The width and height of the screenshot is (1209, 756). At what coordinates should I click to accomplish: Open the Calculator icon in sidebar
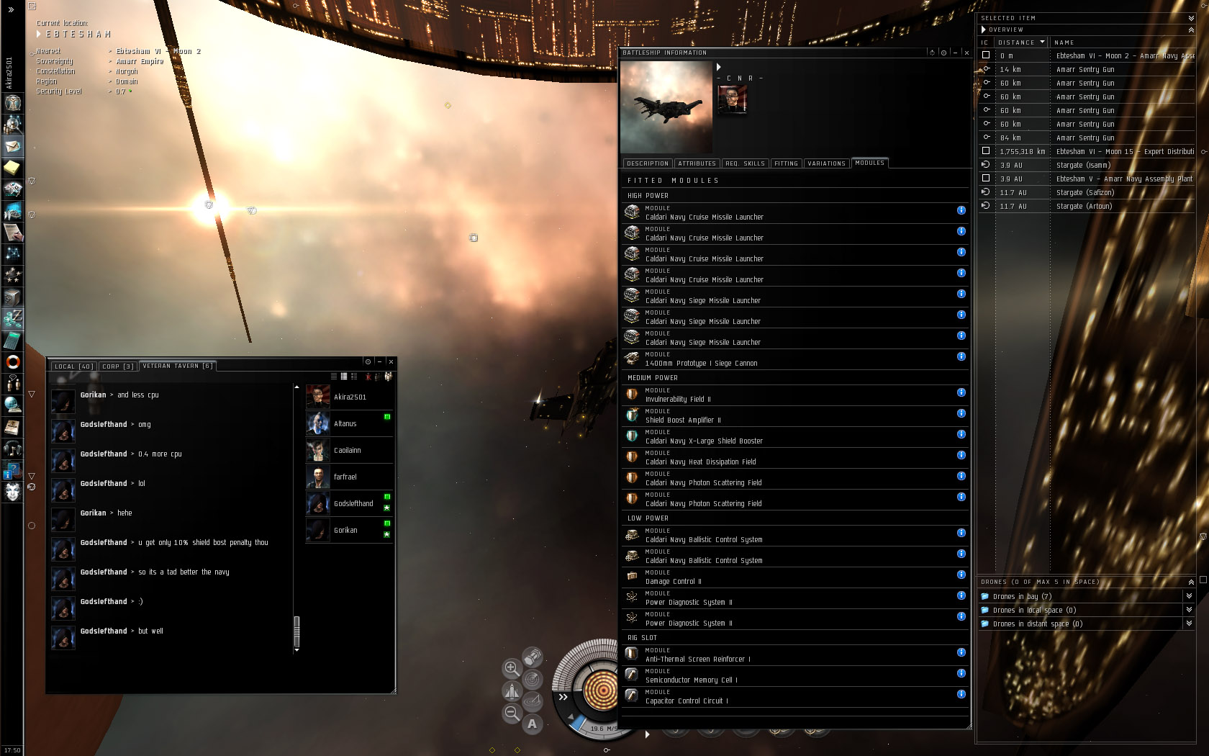(13, 340)
